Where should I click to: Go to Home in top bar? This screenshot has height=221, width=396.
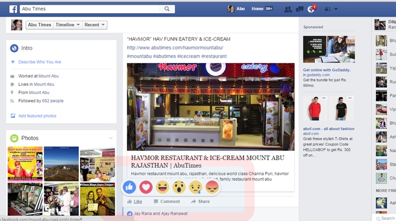tap(257, 9)
